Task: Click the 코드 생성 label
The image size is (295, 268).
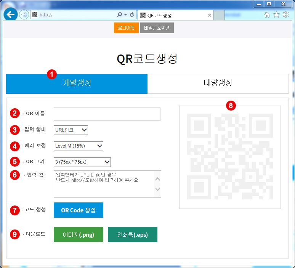Action: point(35,209)
